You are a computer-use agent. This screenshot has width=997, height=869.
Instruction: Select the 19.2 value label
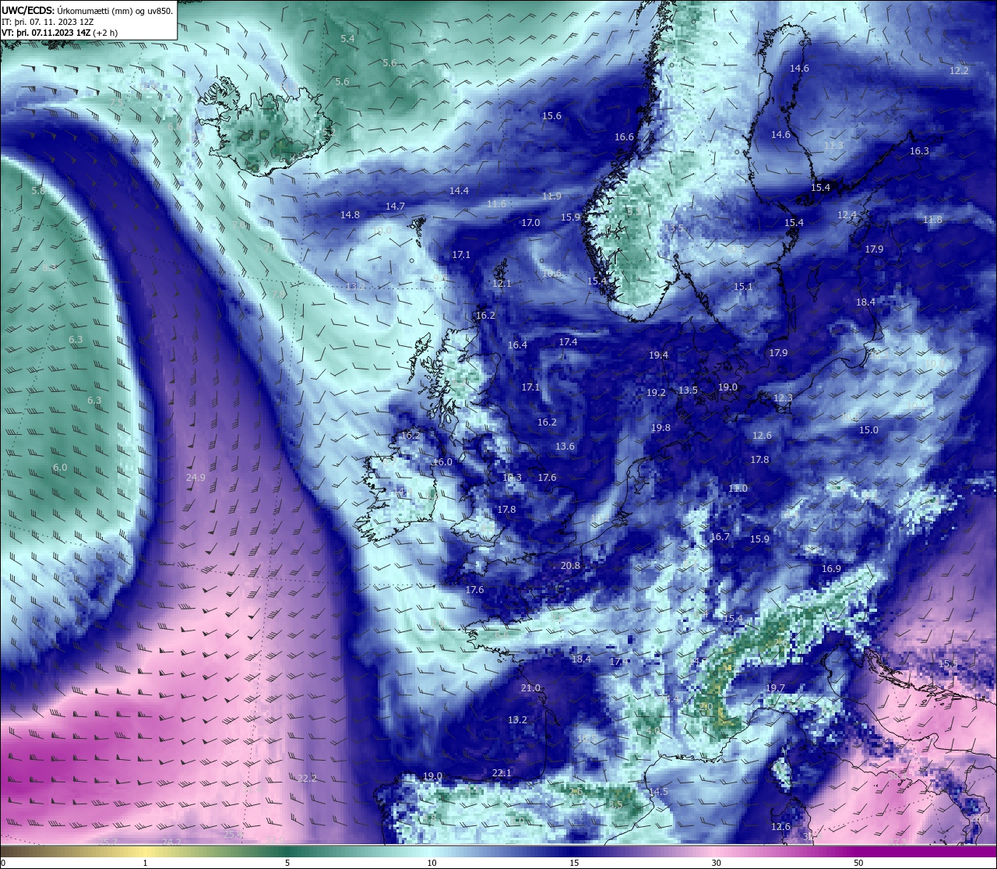click(656, 393)
